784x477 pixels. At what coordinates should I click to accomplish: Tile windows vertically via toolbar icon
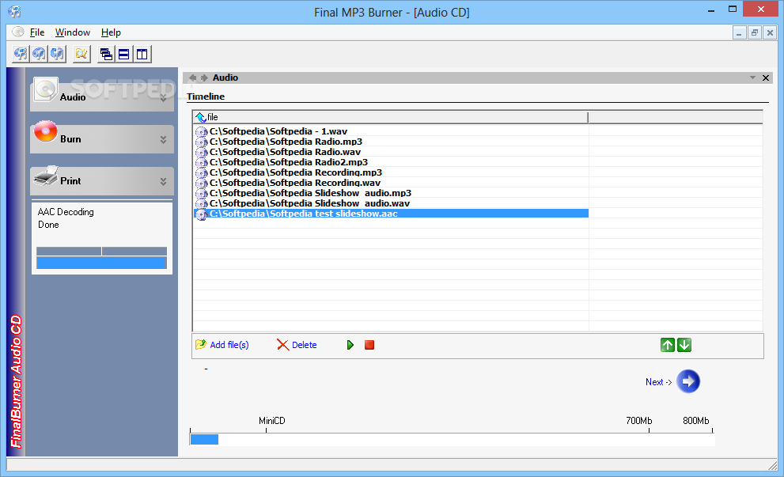(142, 54)
